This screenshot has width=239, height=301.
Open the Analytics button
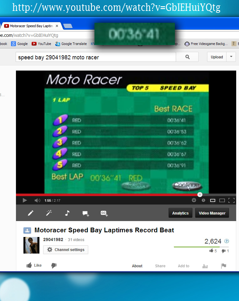click(180, 213)
